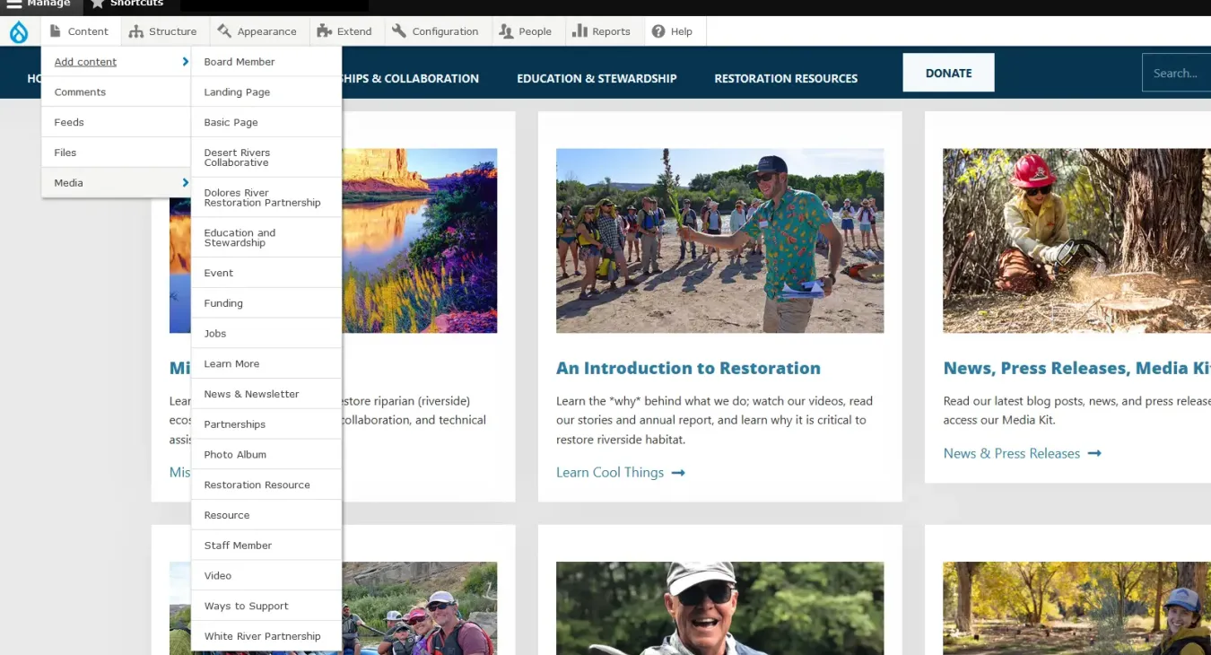The image size is (1211, 655).
Task: Choose Board Member content type
Action: [266, 62]
